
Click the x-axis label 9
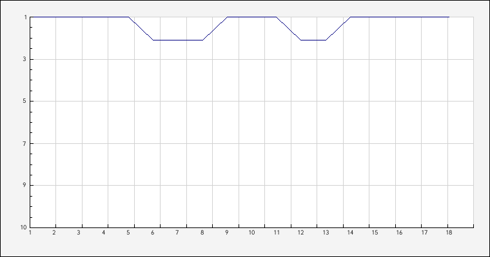227,233
